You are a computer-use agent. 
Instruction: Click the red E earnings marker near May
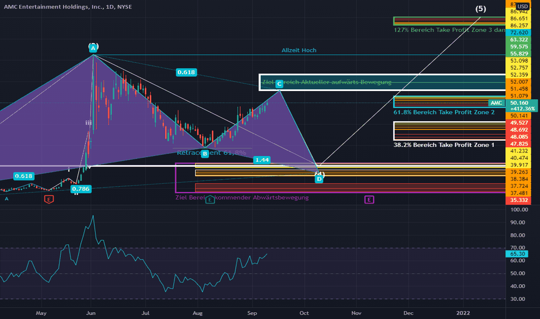49,200
